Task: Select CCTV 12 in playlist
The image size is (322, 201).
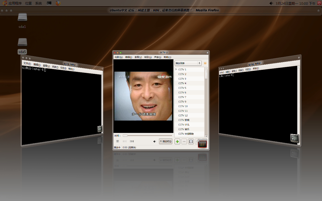Action: [190, 115]
